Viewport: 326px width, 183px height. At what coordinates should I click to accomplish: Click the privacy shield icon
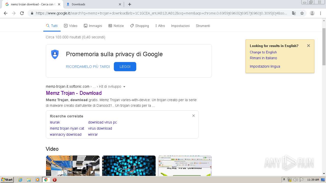coord(55,54)
